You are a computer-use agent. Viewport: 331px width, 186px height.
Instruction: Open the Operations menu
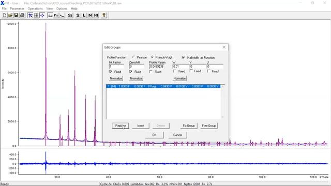pyautogui.click(x=35, y=9)
